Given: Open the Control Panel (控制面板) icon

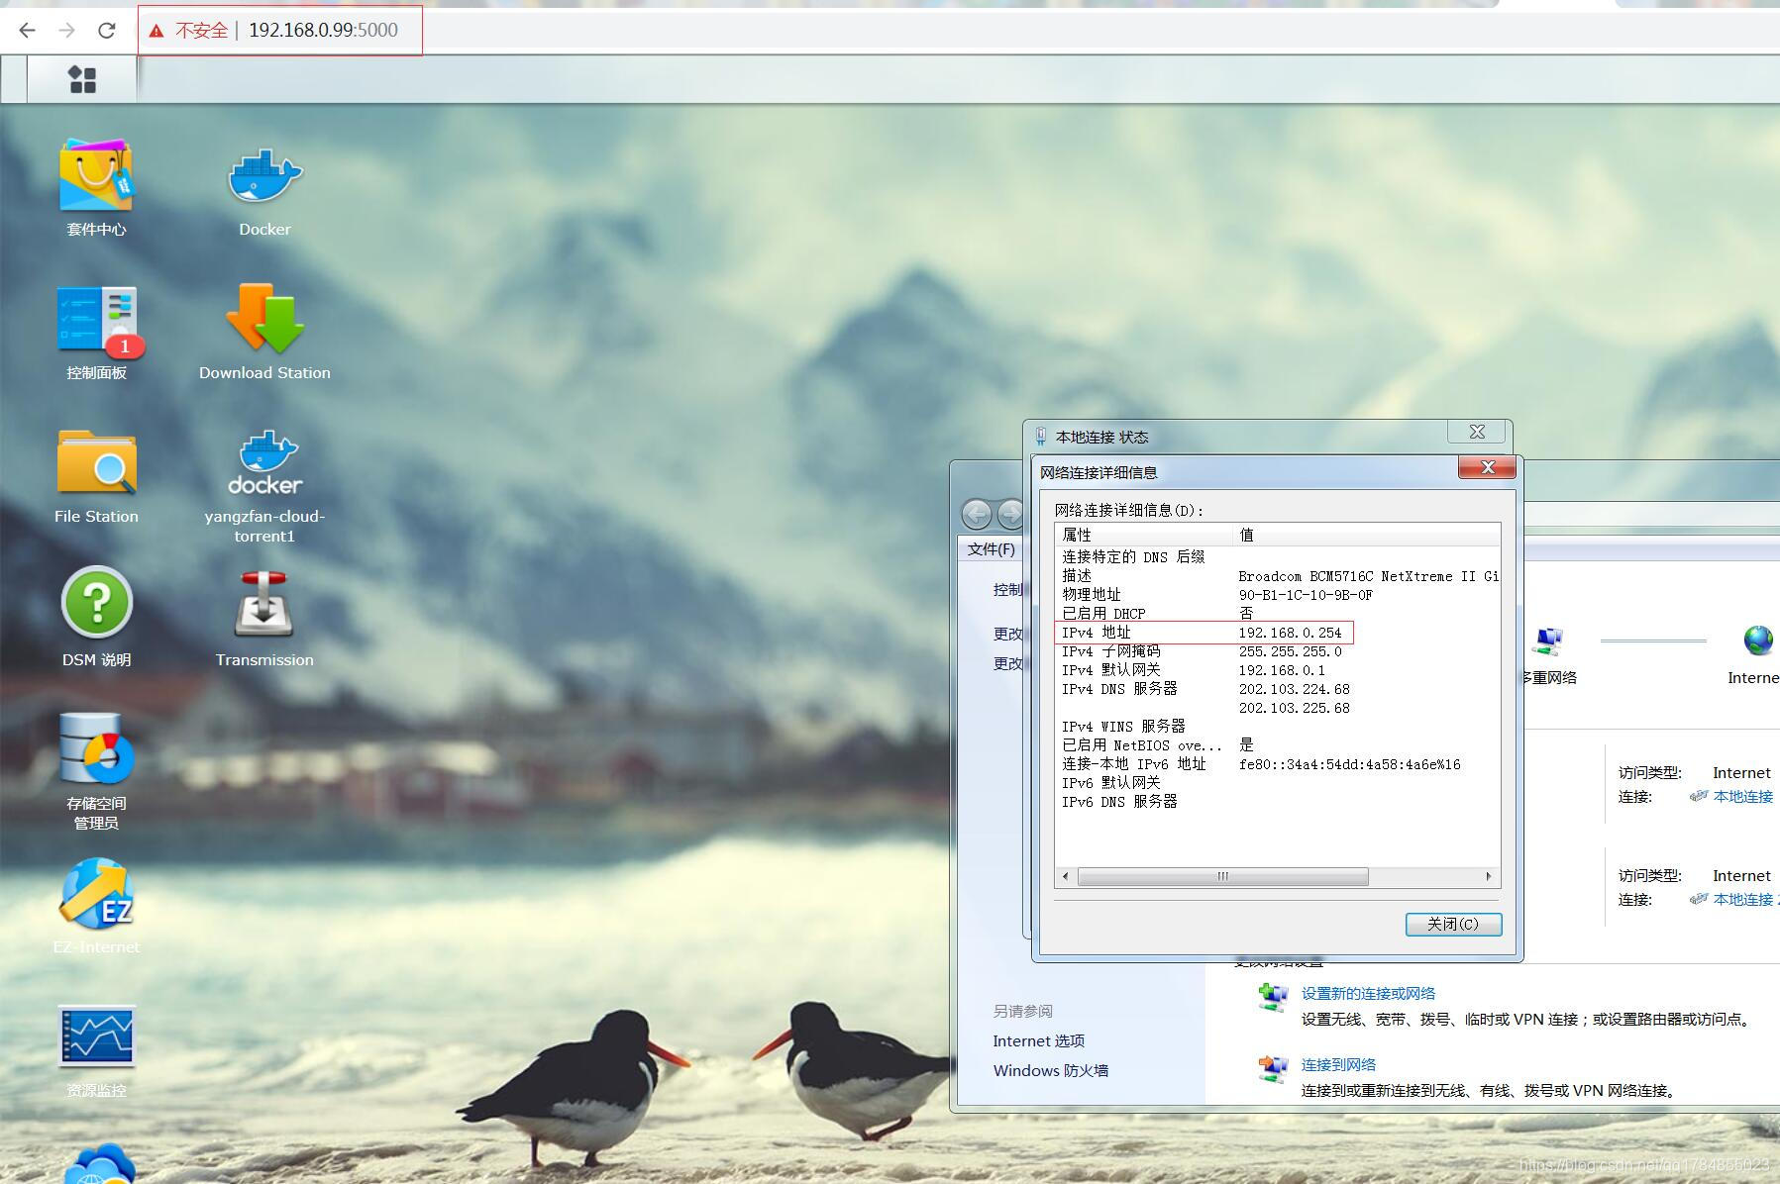Looking at the screenshot, I should click(x=96, y=320).
